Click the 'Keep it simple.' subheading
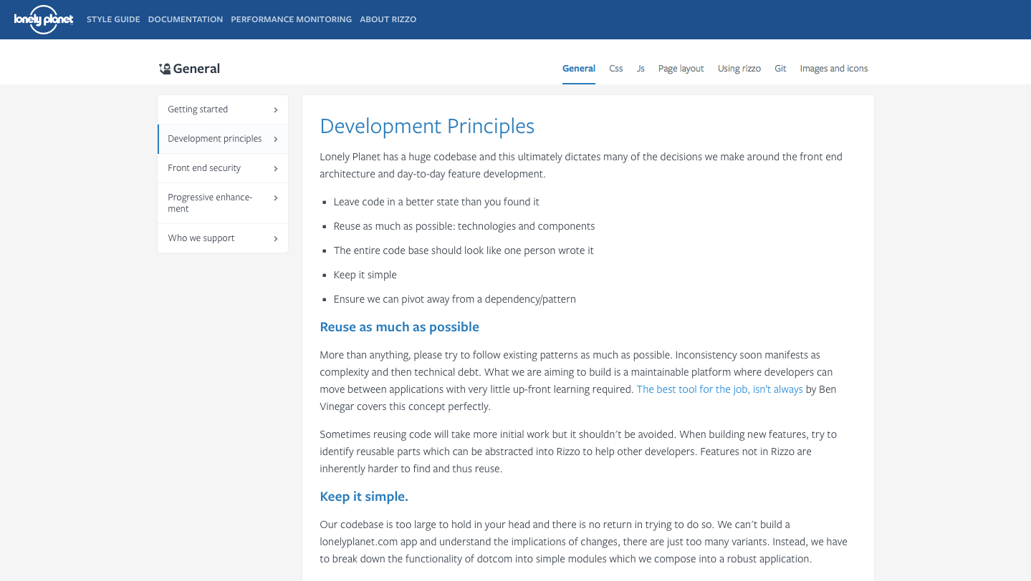 (364, 497)
